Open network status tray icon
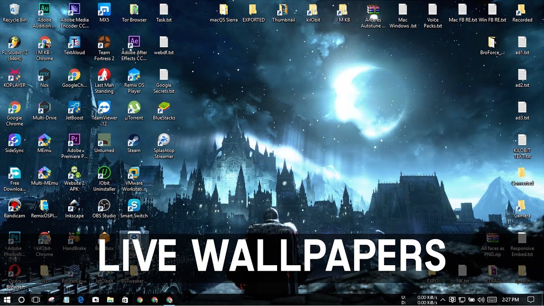 pyautogui.click(x=462, y=300)
